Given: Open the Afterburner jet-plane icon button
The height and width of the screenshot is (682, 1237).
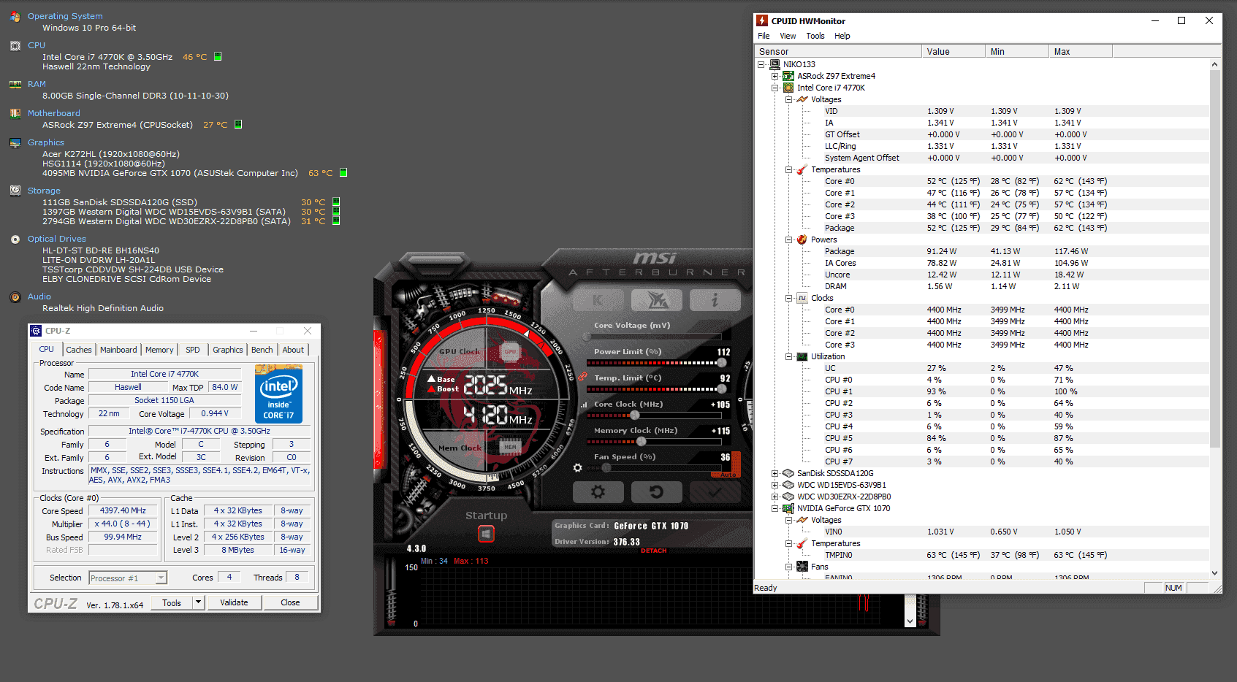Looking at the screenshot, I should point(656,299).
